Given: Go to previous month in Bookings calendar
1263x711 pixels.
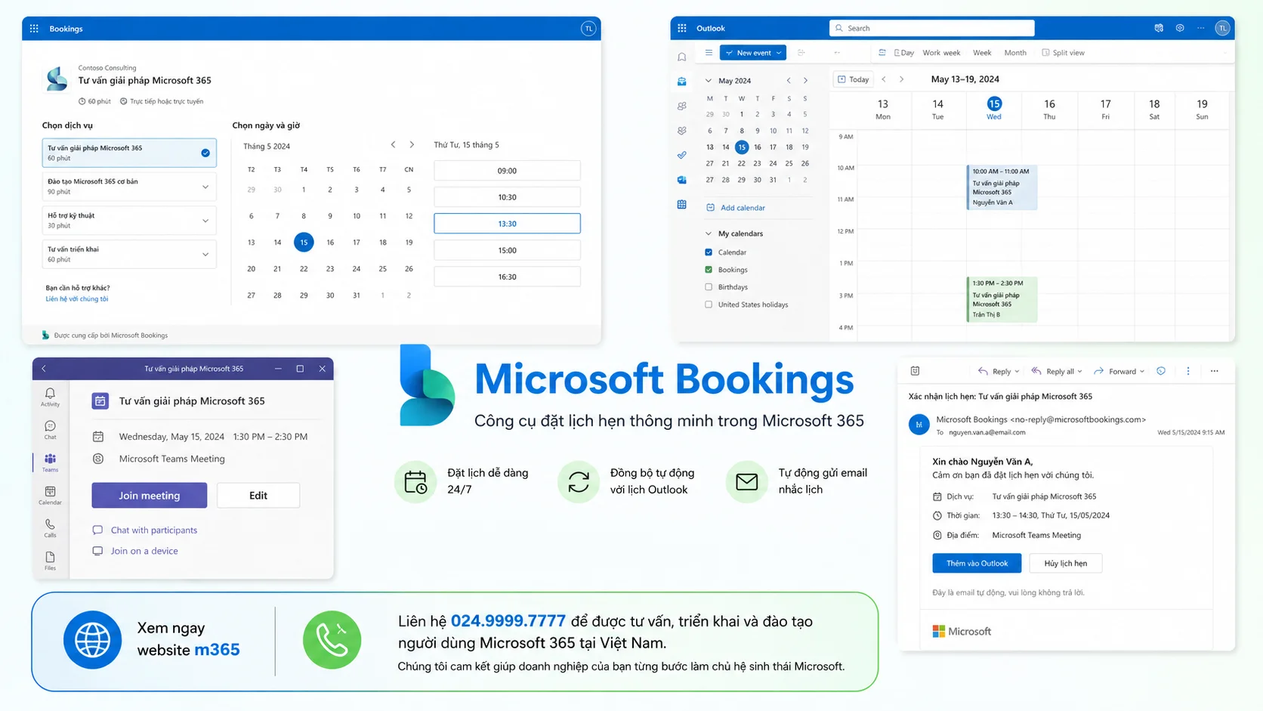Looking at the screenshot, I should pyautogui.click(x=393, y=144).
